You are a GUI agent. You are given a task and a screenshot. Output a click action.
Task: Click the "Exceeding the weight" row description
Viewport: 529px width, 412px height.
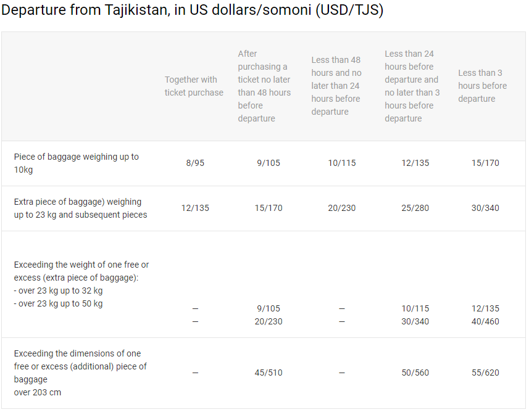[x=81, y=271]
